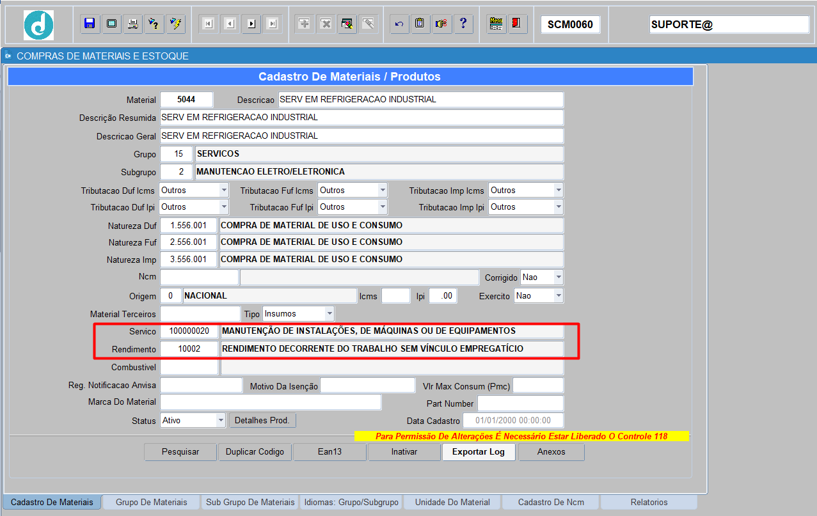Image resolution: width=817 pixels, height=516 pixels.
Task: Click the Inativar button
Action: point(404,451)
